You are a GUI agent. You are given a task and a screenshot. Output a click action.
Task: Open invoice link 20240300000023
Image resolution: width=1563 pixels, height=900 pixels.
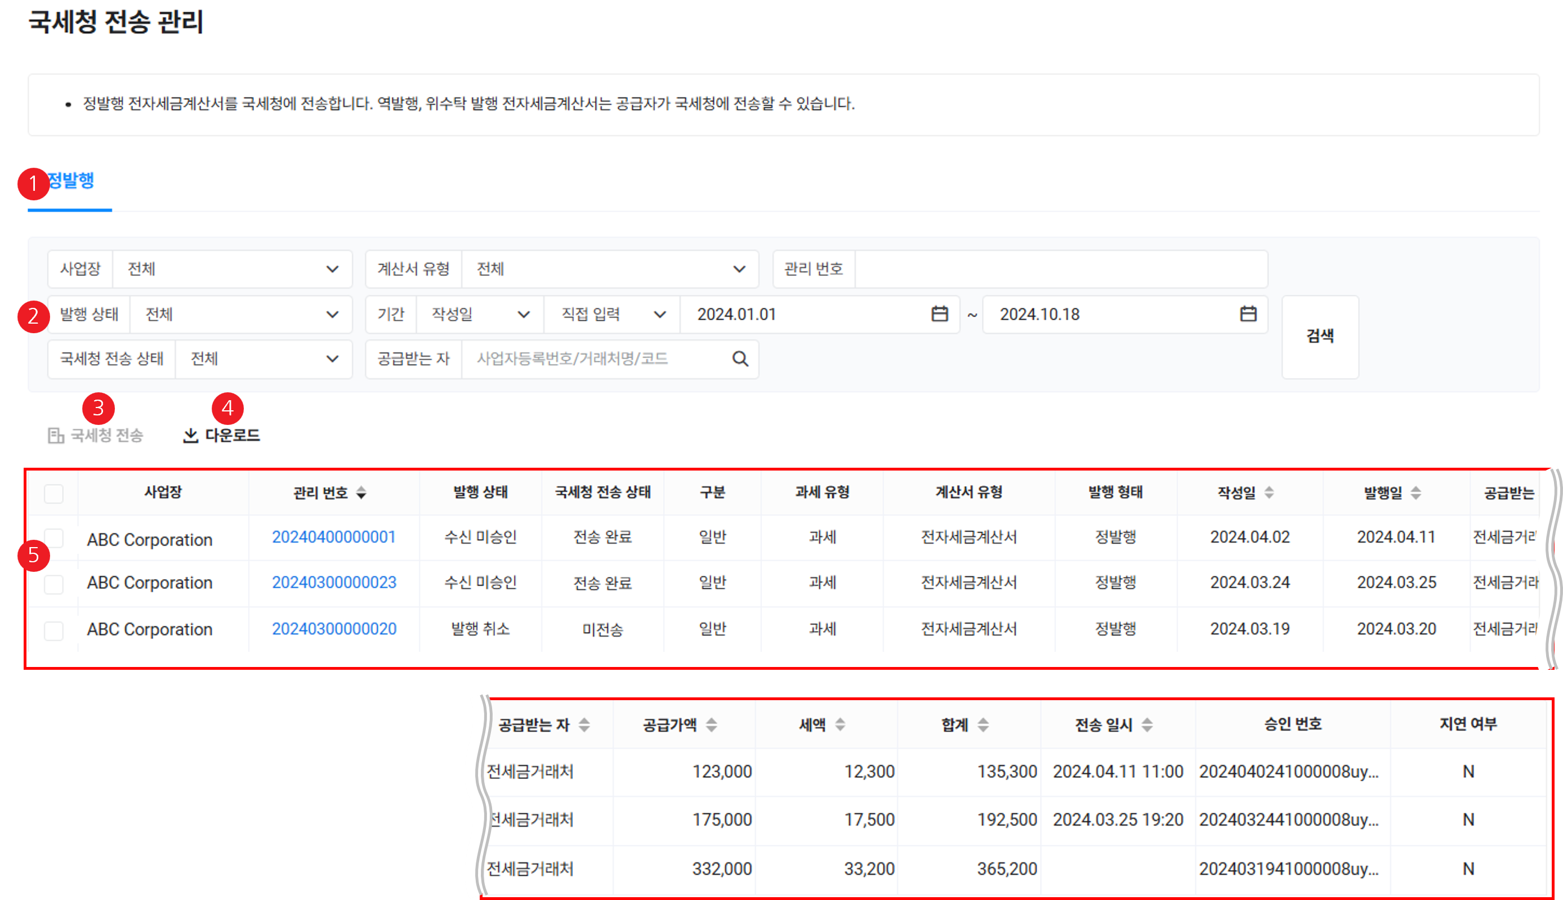coord(334,583)
